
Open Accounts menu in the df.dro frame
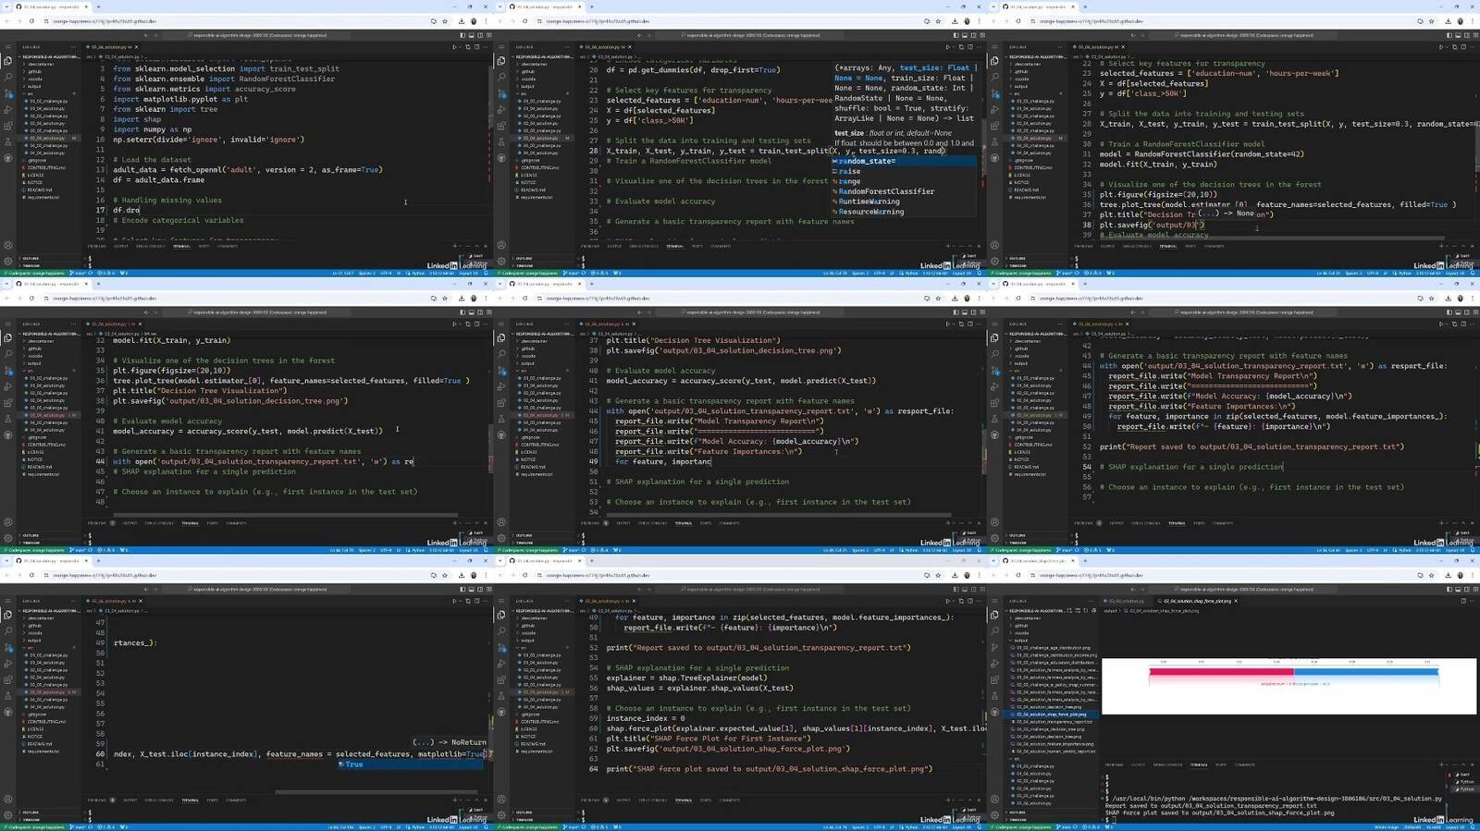click(8, 245)
